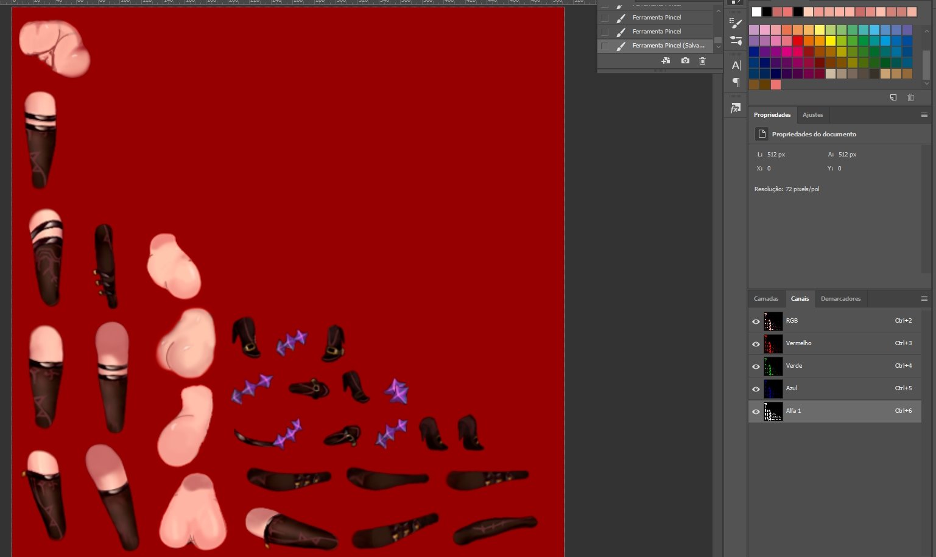
Task: Click Swatches panel scroll-up arrow
Action: tap(926, 30)
